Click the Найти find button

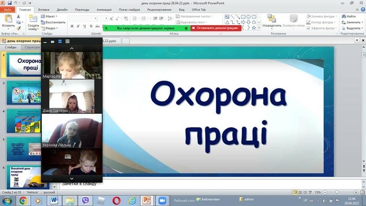point(349,16)
